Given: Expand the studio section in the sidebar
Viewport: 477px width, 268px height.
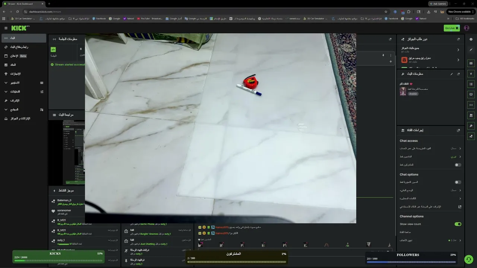Looking at the screenshot, I should (23, 83).
